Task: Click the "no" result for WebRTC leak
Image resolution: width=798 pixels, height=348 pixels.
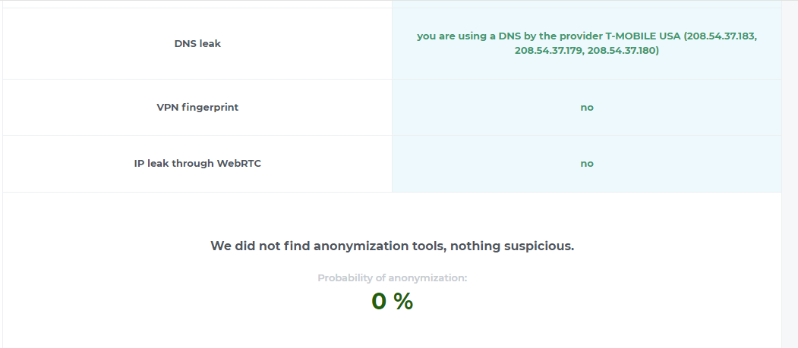Action: click(587, 163)
